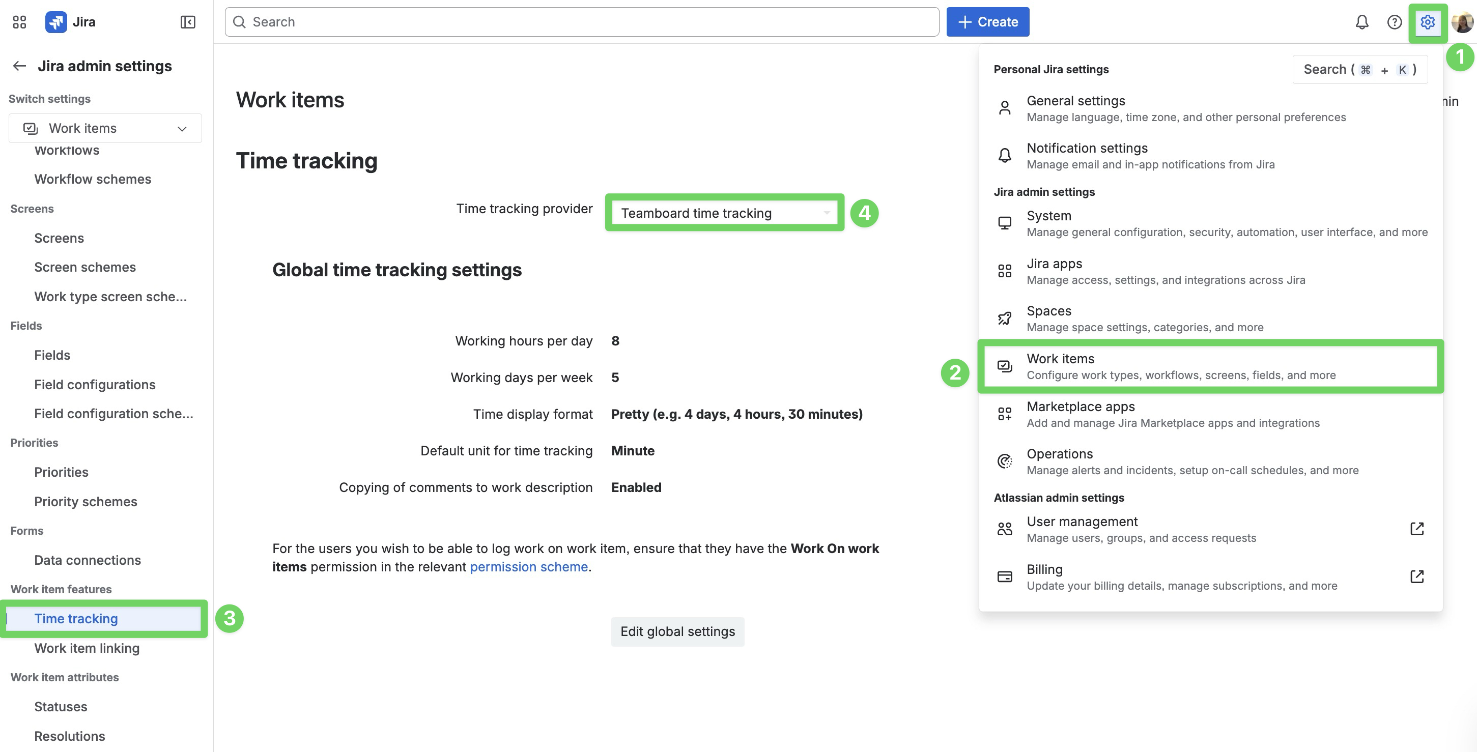Open Marketplace apps menu entry

click(x=1080, y=414)
